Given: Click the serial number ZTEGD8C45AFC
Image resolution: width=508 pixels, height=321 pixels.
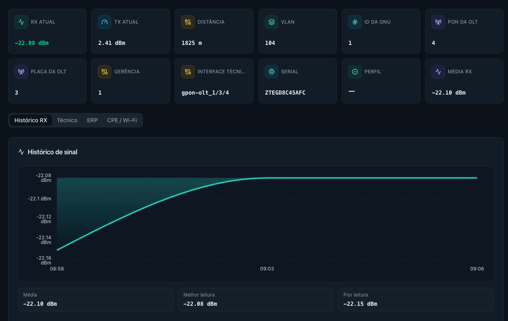Looking at the screenshot, I should tap(285, 93).
